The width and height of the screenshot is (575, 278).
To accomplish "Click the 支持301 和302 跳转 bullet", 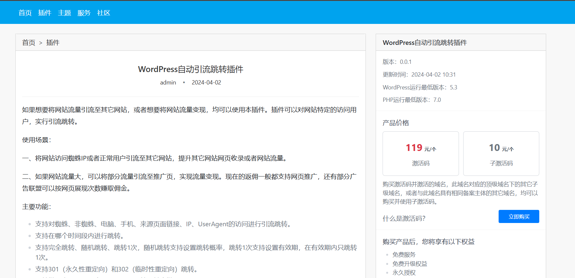I will [x=117, y=269].
